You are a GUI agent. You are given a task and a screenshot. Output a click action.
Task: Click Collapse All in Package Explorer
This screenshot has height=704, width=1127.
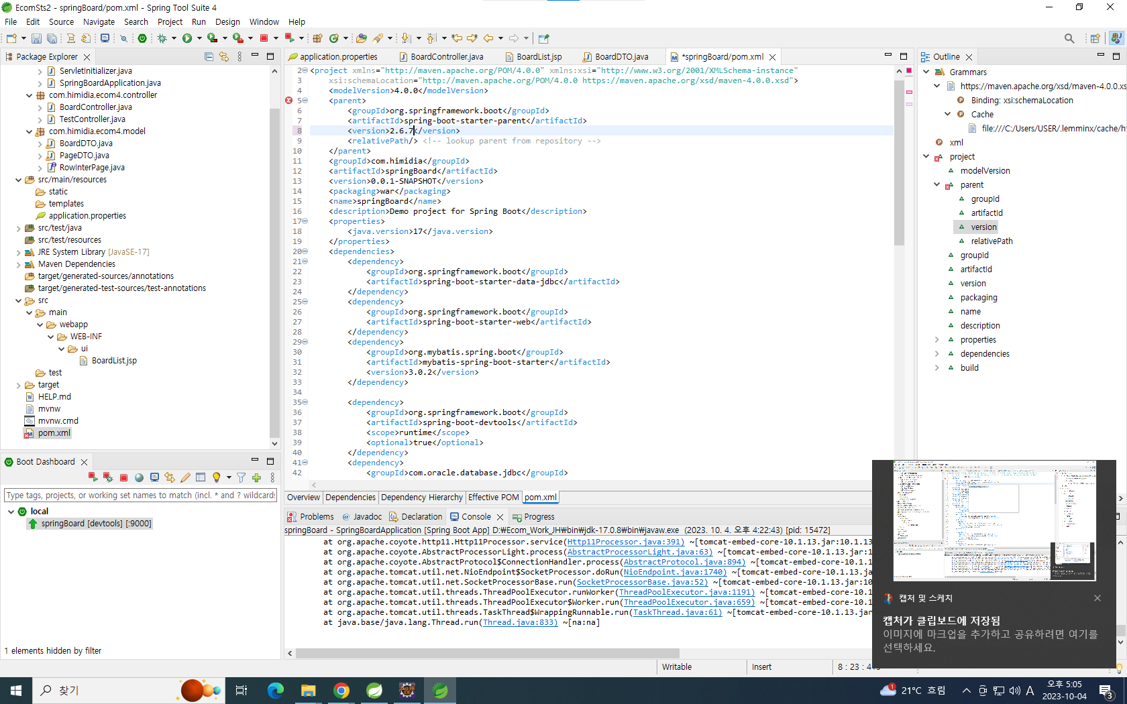click(209, 57)
